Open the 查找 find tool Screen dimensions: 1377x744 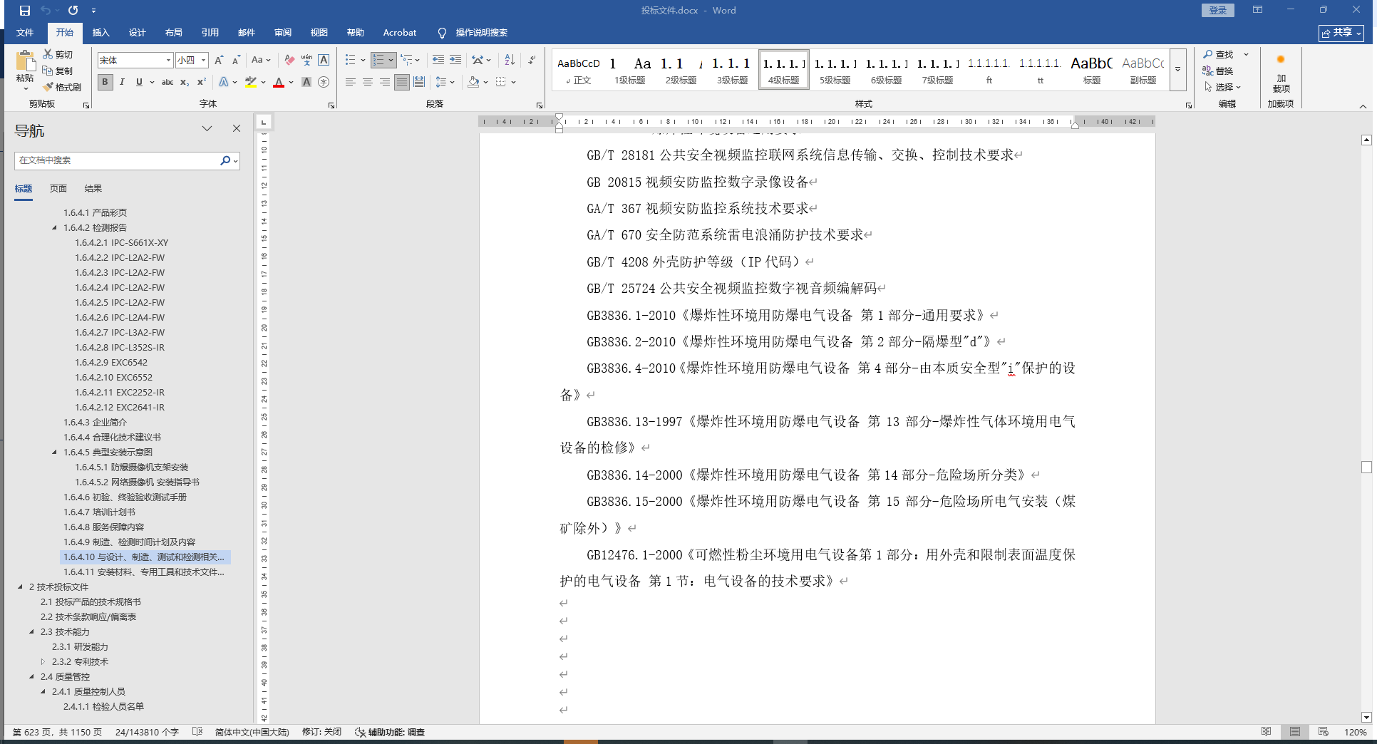click(x=1219, y=54)
